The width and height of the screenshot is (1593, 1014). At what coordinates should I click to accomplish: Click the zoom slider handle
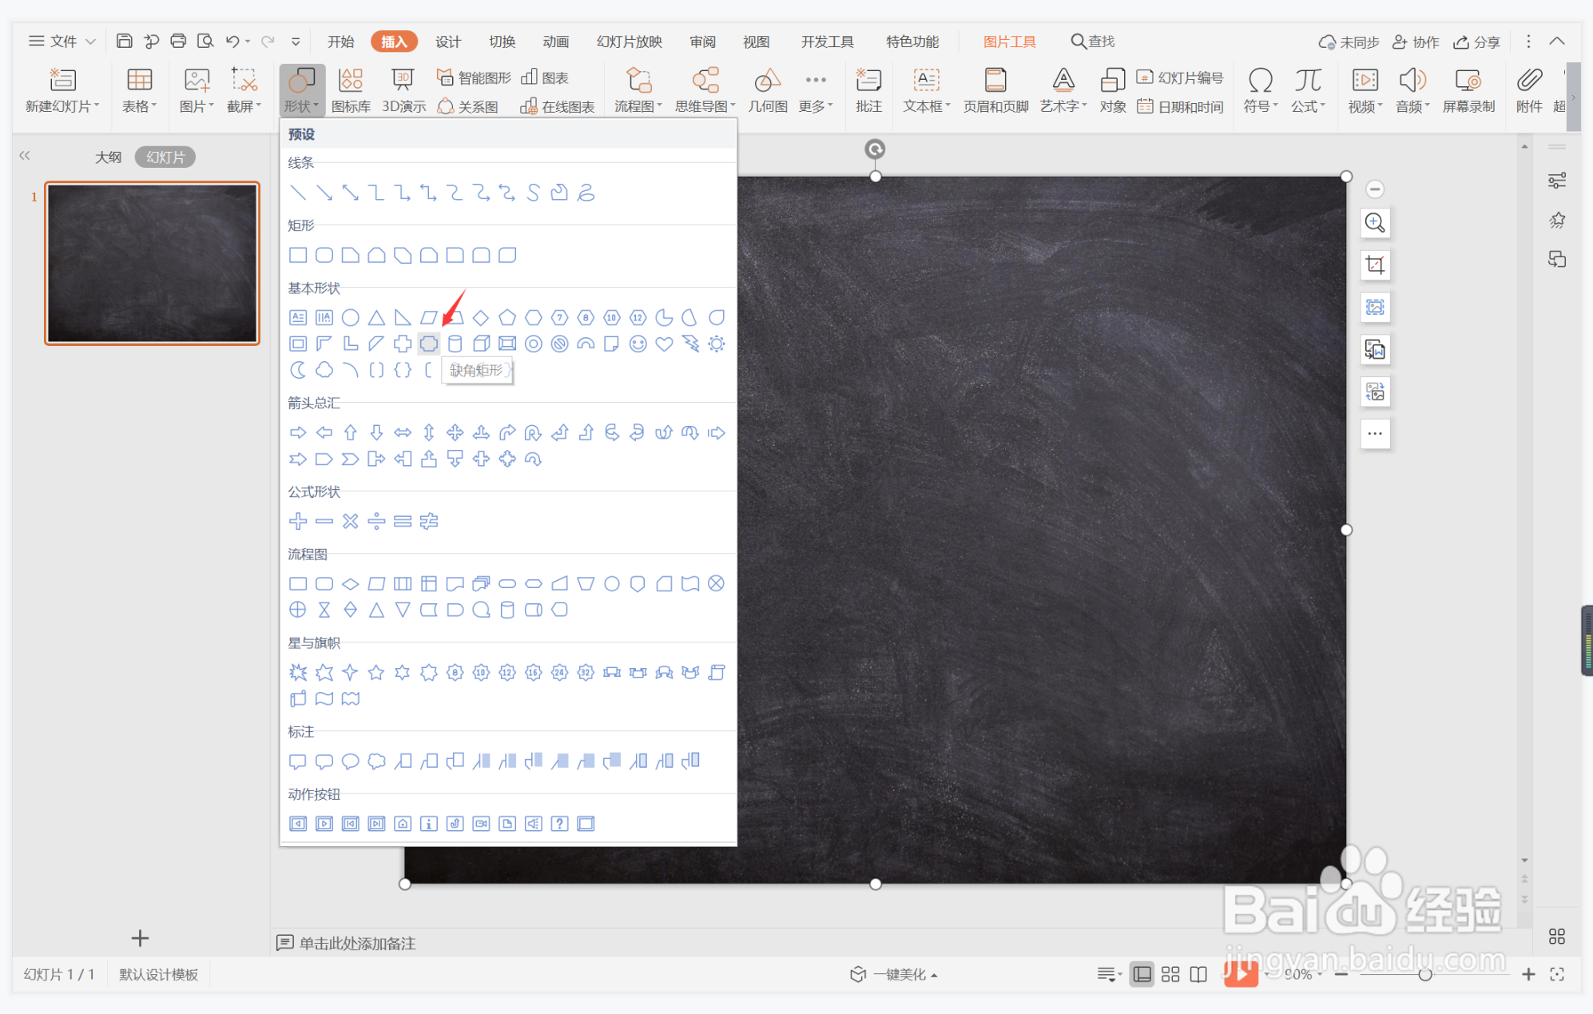[1425, 974]
